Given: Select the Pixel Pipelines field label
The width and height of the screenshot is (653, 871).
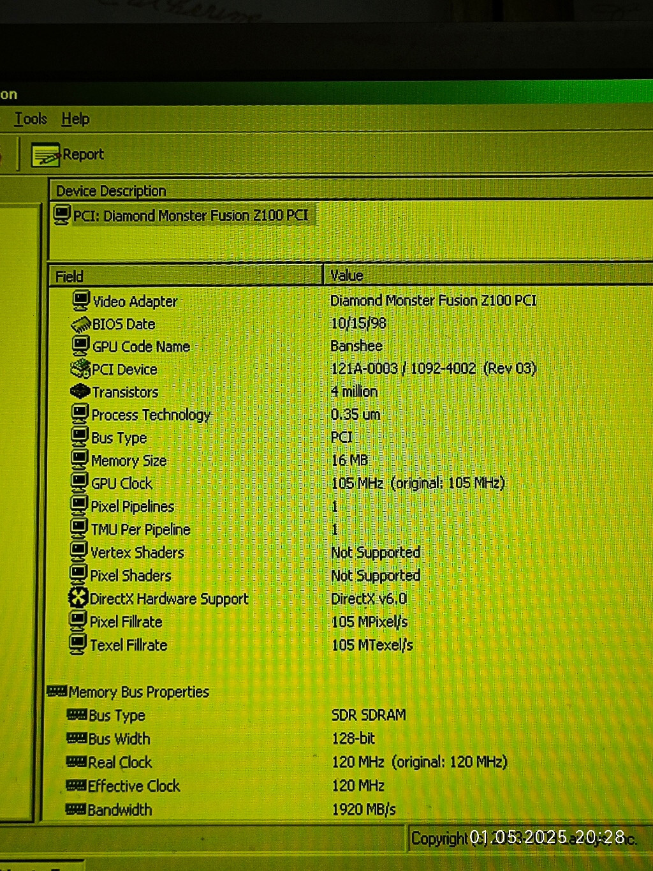Looking at the screenshot, I should click(133, 507).
